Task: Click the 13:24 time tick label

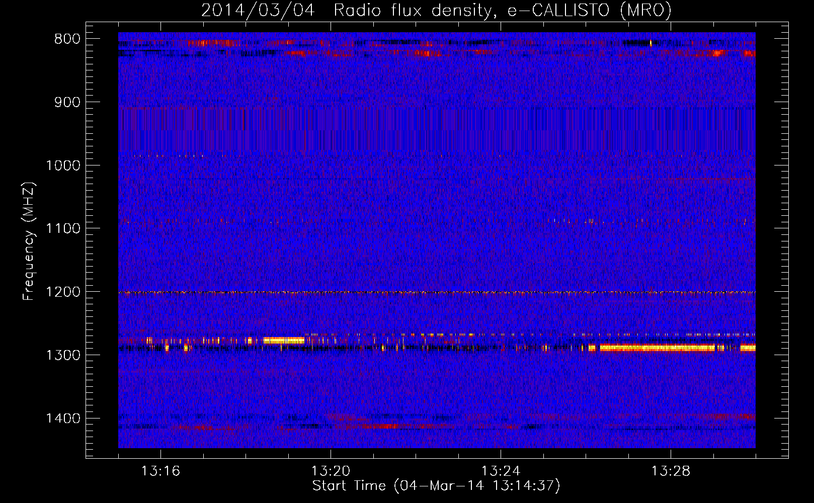Action: pos(501,471)
